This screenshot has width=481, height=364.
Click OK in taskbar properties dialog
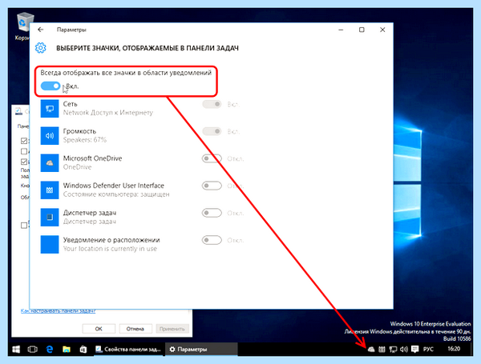tap(99, 329)
